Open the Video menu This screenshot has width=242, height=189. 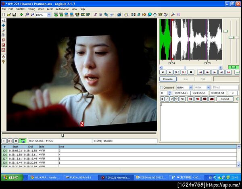point(41,9)
